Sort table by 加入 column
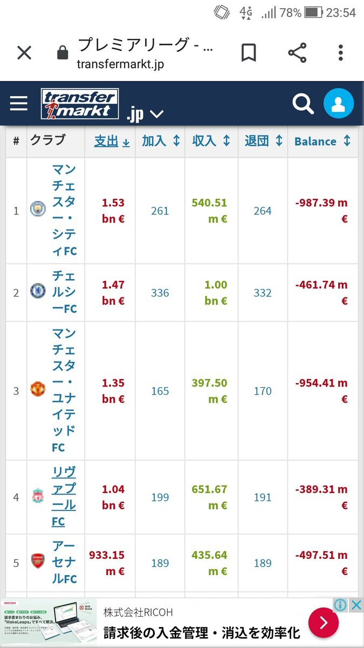 tap(160, 141)
